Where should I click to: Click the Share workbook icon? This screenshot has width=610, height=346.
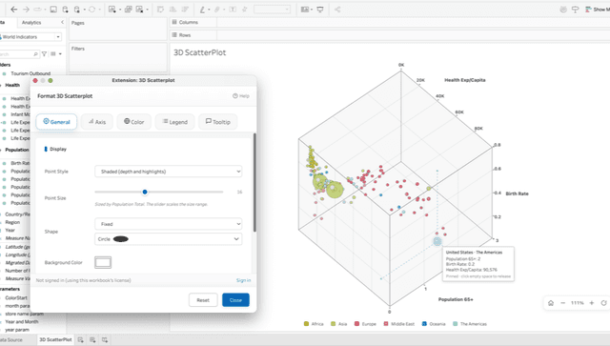[337, 10]
